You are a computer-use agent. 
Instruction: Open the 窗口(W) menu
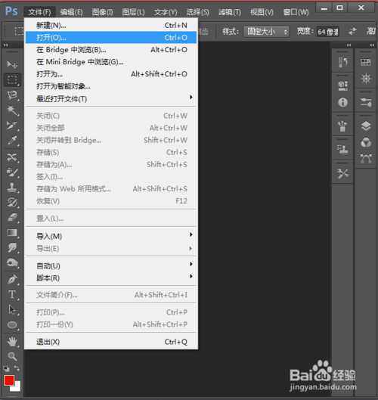point(296,12)
